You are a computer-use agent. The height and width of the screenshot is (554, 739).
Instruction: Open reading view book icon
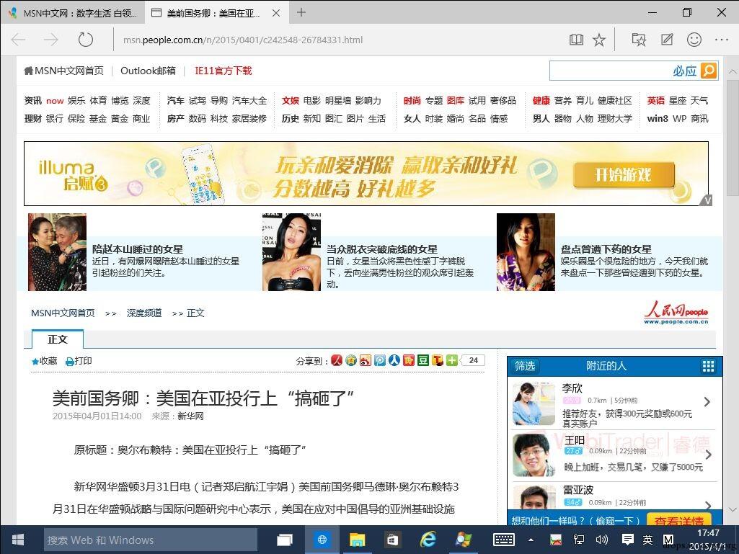(576, 40)
